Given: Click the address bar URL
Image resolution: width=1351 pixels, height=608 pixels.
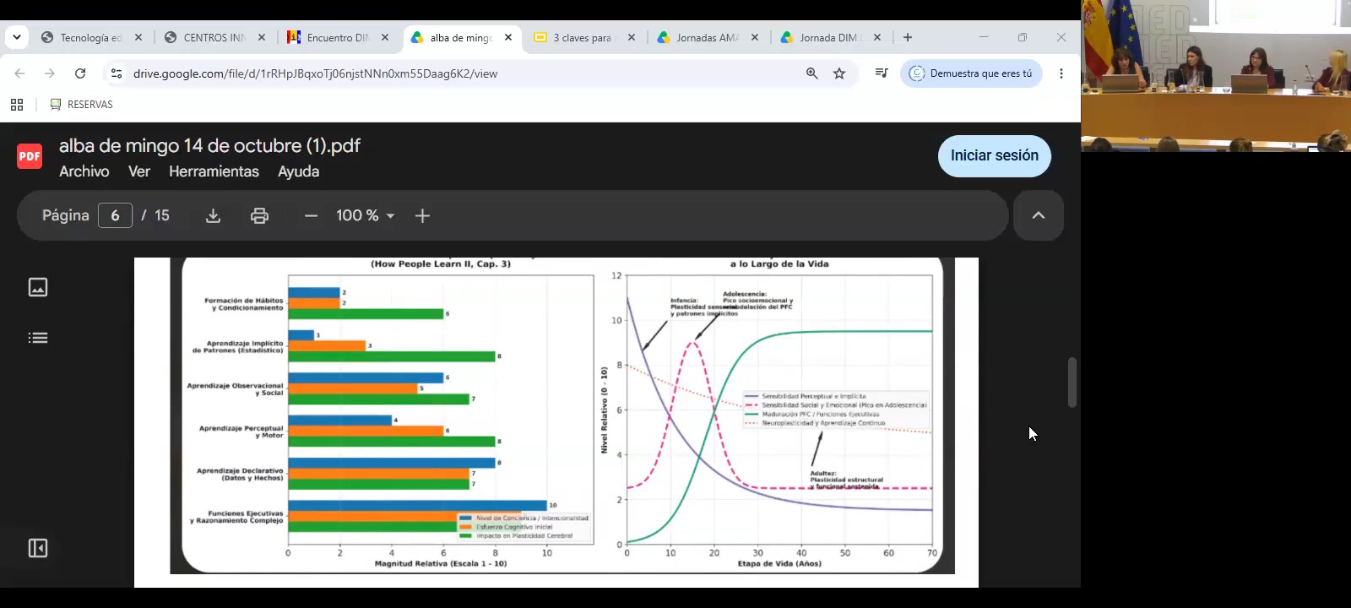Looking at the screenshot, I should coord(315,73).
